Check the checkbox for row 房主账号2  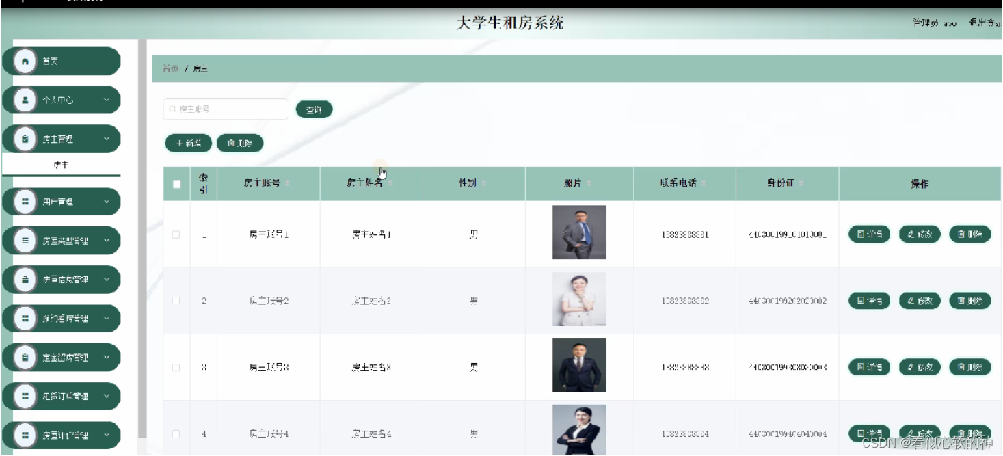tap(176, 301)
